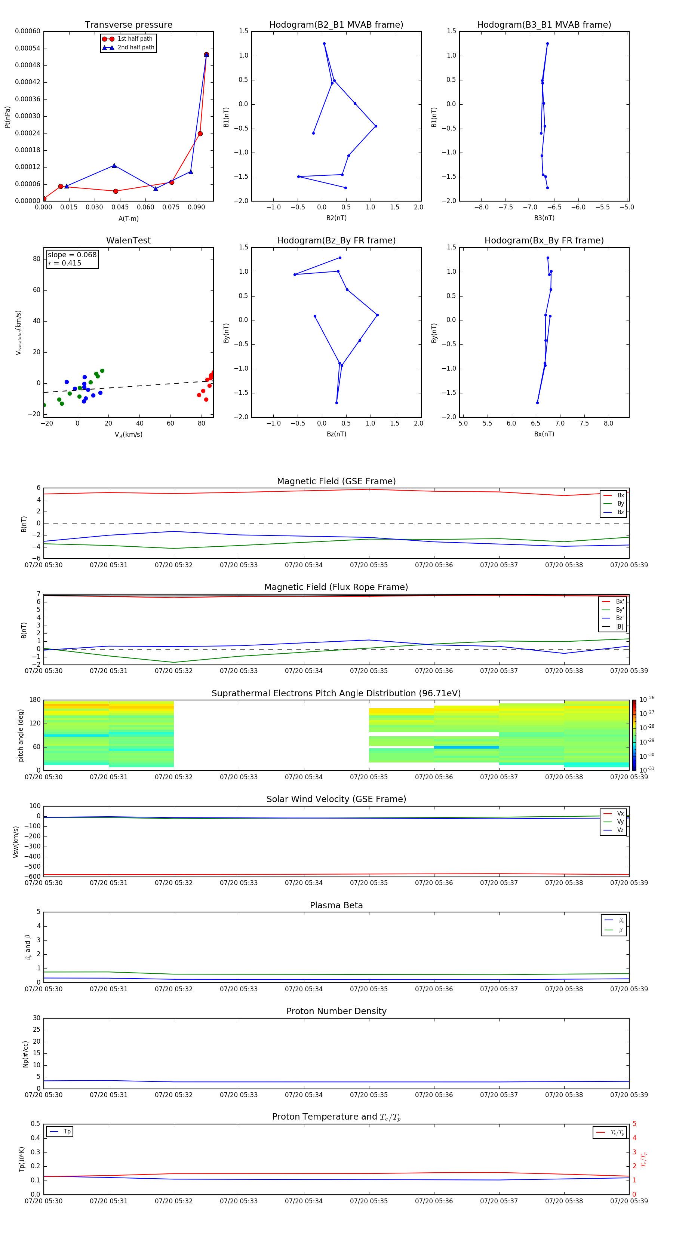Click the red Te/Tp right-axis label
The width and height of the screenshot is (673, 1234).
click(x=643, y=1159)
